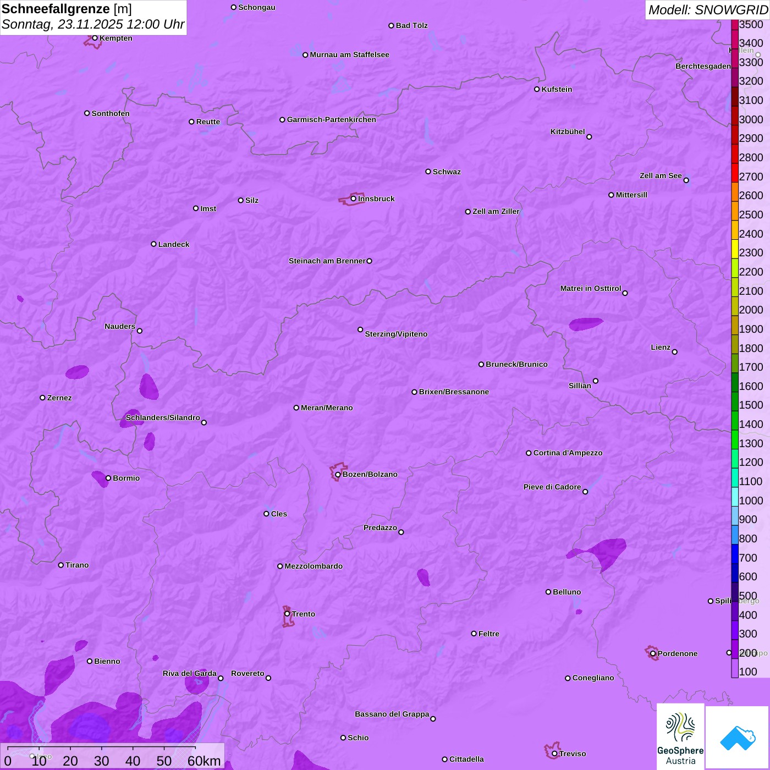Click the 700 m blue legend swatch
This screenshot has height=770, width=770.
coord(735,554)
